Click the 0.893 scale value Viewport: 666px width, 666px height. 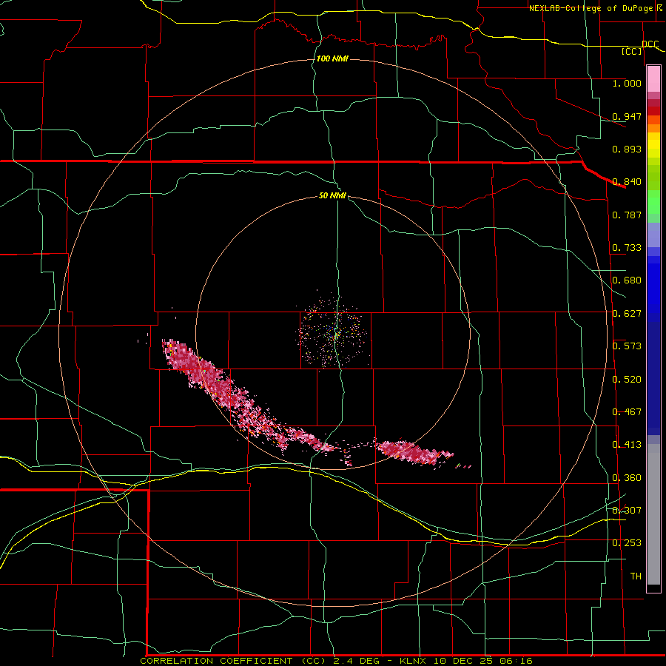(x=627, y=149)
